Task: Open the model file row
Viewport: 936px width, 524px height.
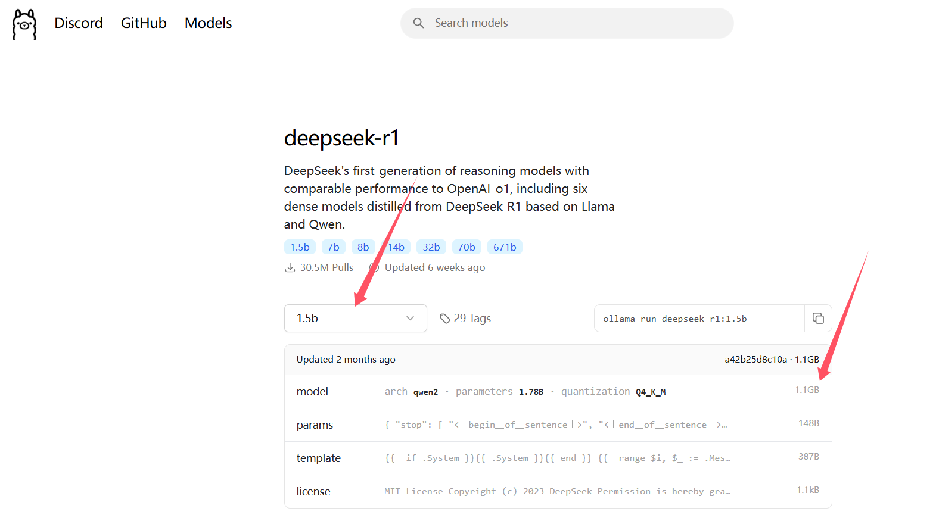Action: [558, 391]
